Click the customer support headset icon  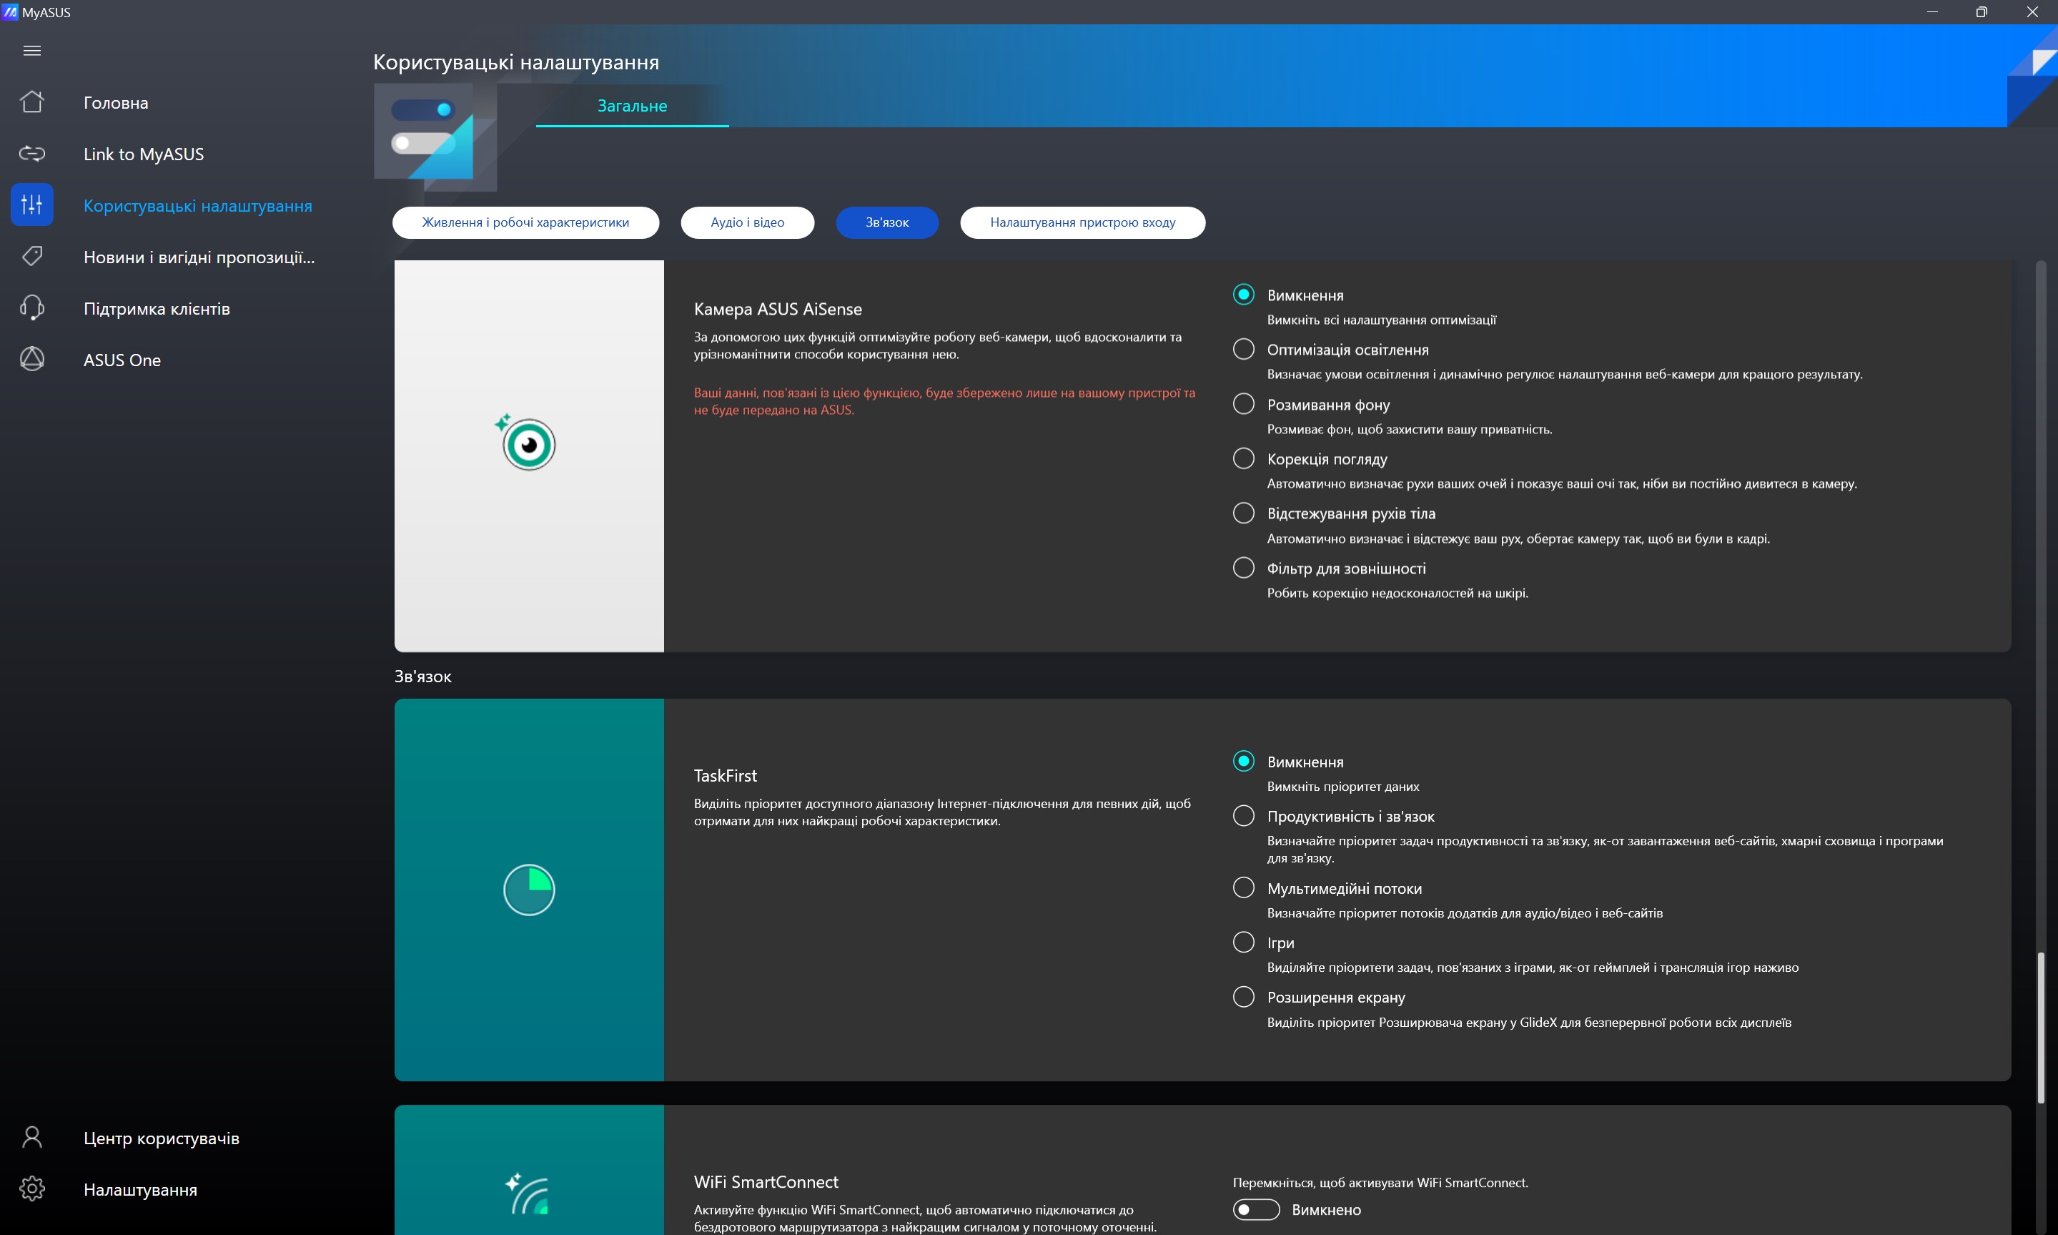(x=31, y=308)
